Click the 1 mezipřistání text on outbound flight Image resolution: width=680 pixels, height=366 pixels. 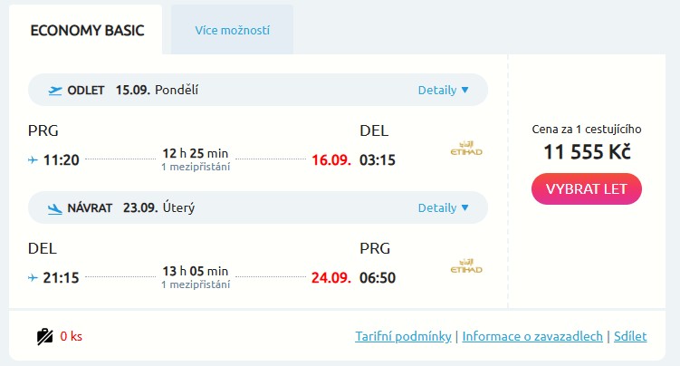point(196,168)
